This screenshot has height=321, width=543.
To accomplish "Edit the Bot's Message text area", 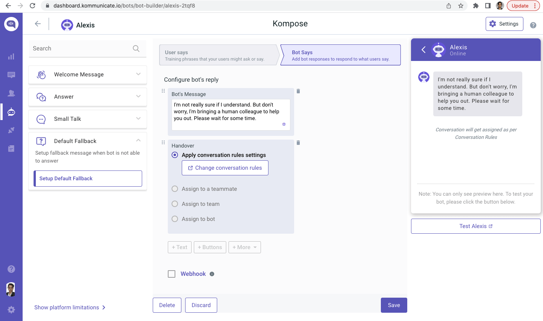I will (x=231, y=115).
